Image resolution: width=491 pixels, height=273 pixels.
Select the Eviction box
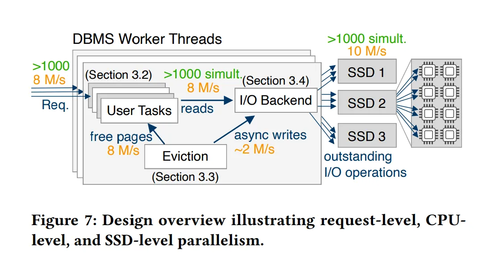pyautogui.click(x=185, y=156)
